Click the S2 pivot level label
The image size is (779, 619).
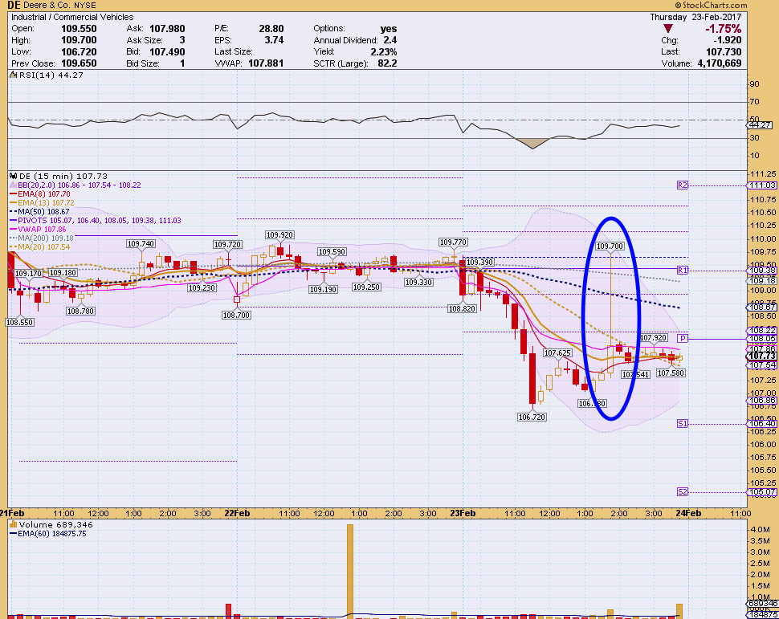point(683,491)
